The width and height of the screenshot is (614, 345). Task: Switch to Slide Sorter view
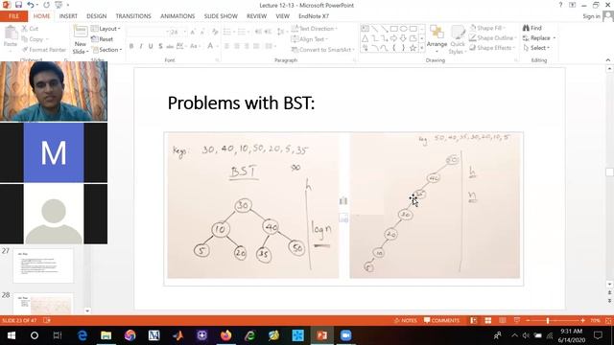pos(488,320)
